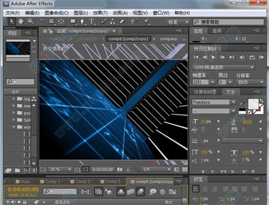Open the magnification 25% dropdown
The width and height of the screenshot is (269, 205).
point(60,169)
